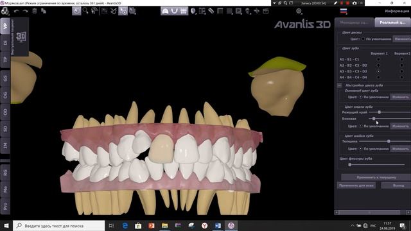Click the panel's horizontal scrollbar left arrow
The width and height of the screenshot is (411, 231).
[337, 212]
